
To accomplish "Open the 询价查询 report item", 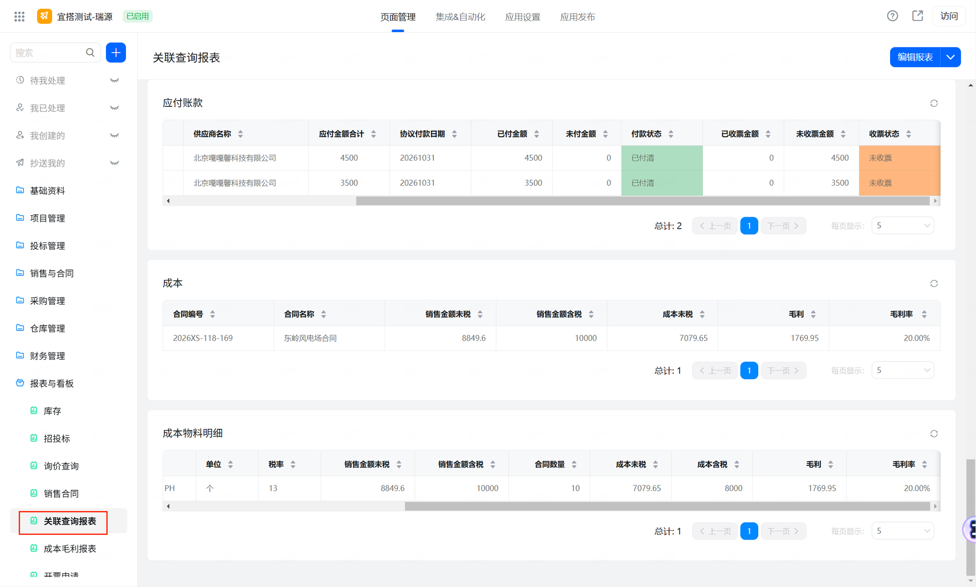I will 61,466.
